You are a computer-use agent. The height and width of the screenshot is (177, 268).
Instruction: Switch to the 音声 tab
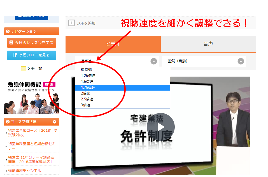[208, 44]
